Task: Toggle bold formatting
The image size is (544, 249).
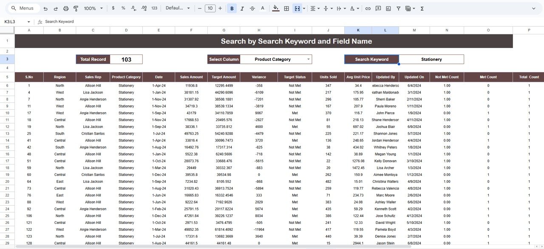Action: coord(231,8)
